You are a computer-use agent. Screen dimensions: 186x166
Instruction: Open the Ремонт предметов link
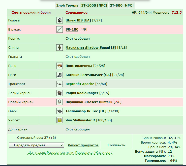[83, 145]
